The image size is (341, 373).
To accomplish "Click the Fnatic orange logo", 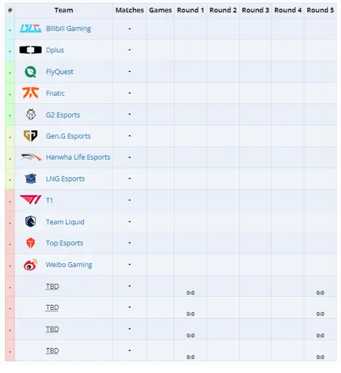I will click(30, 93).
